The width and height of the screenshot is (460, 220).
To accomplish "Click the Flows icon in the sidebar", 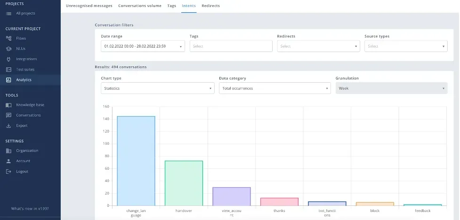I will pyautogui.click(x=8, y=39).
